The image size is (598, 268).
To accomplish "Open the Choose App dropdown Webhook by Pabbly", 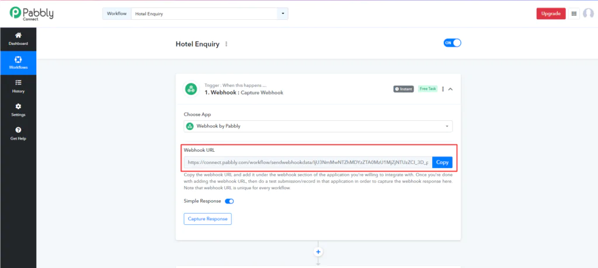I will coord(318,126).
